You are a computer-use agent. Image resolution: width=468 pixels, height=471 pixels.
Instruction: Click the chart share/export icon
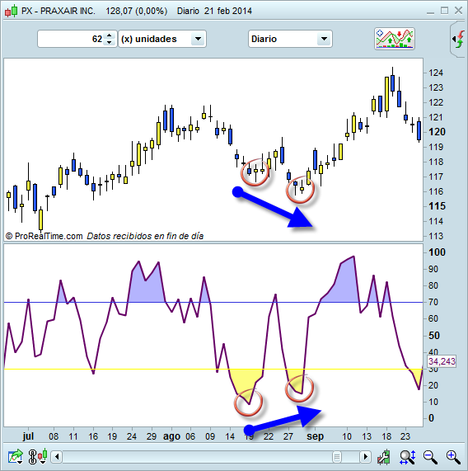pos(16,457)
